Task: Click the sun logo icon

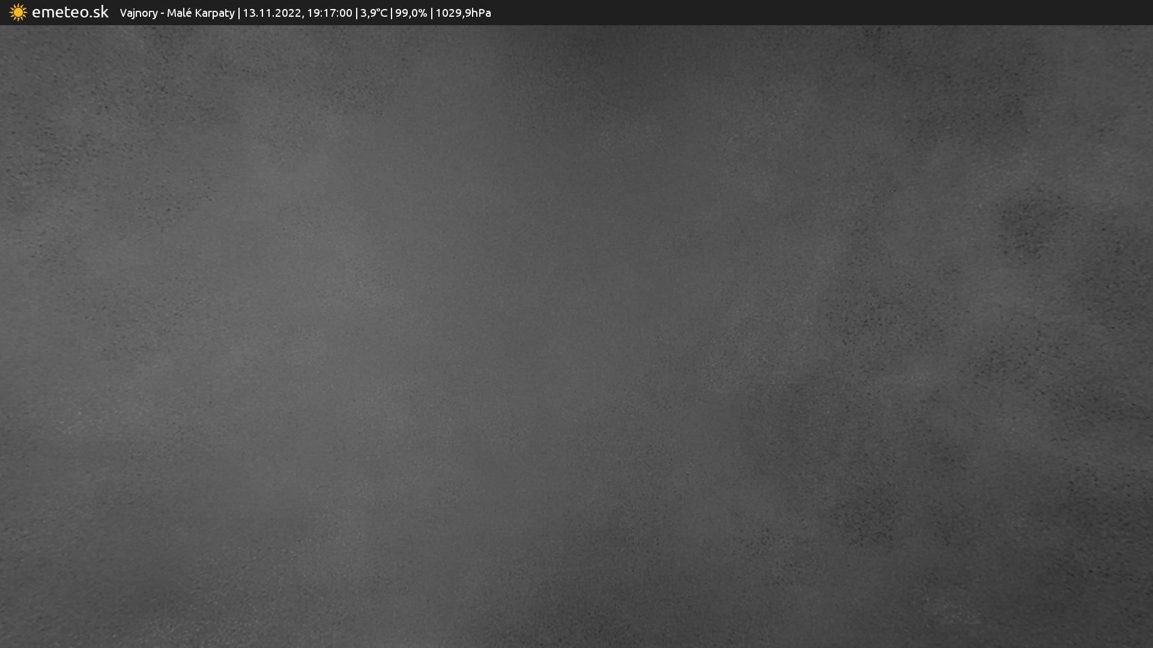Action: pos(18,13)
